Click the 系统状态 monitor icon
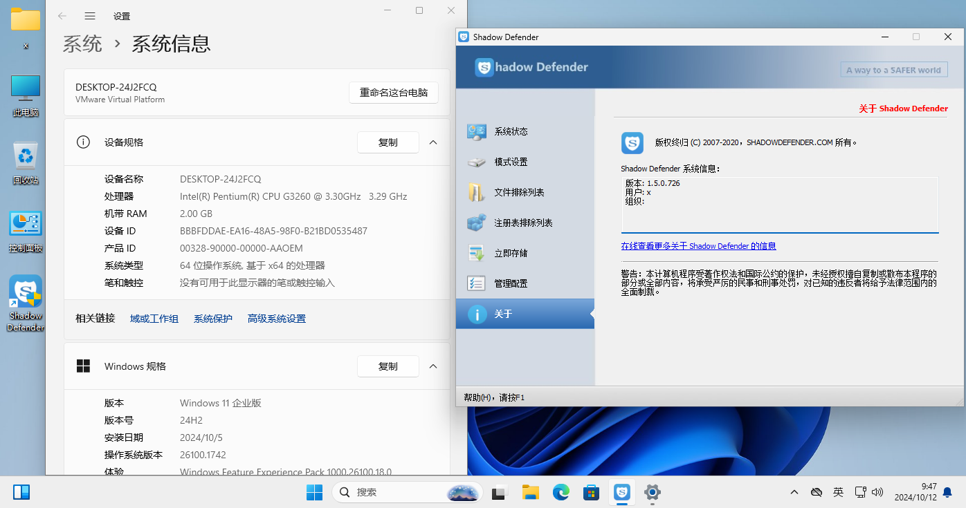Image resolution: width=966 pixels, height=508 pixels. (x=477, y=131)
